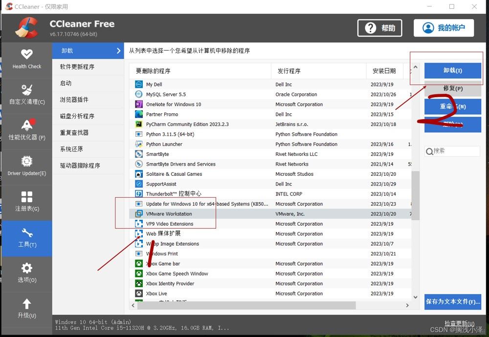
Task: Open 驱动器擦除程序 (Drive Wiper)
Action: point(88,166)
